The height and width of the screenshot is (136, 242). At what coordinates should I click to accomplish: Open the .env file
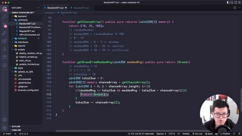(20, 76)
